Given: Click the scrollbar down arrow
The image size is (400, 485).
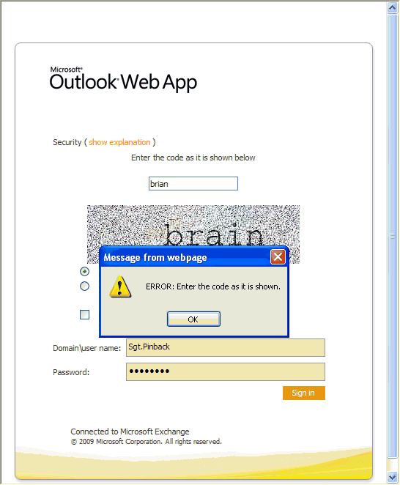Looking at the screenshot, I should pyautogui.click(x=392, y=476).
